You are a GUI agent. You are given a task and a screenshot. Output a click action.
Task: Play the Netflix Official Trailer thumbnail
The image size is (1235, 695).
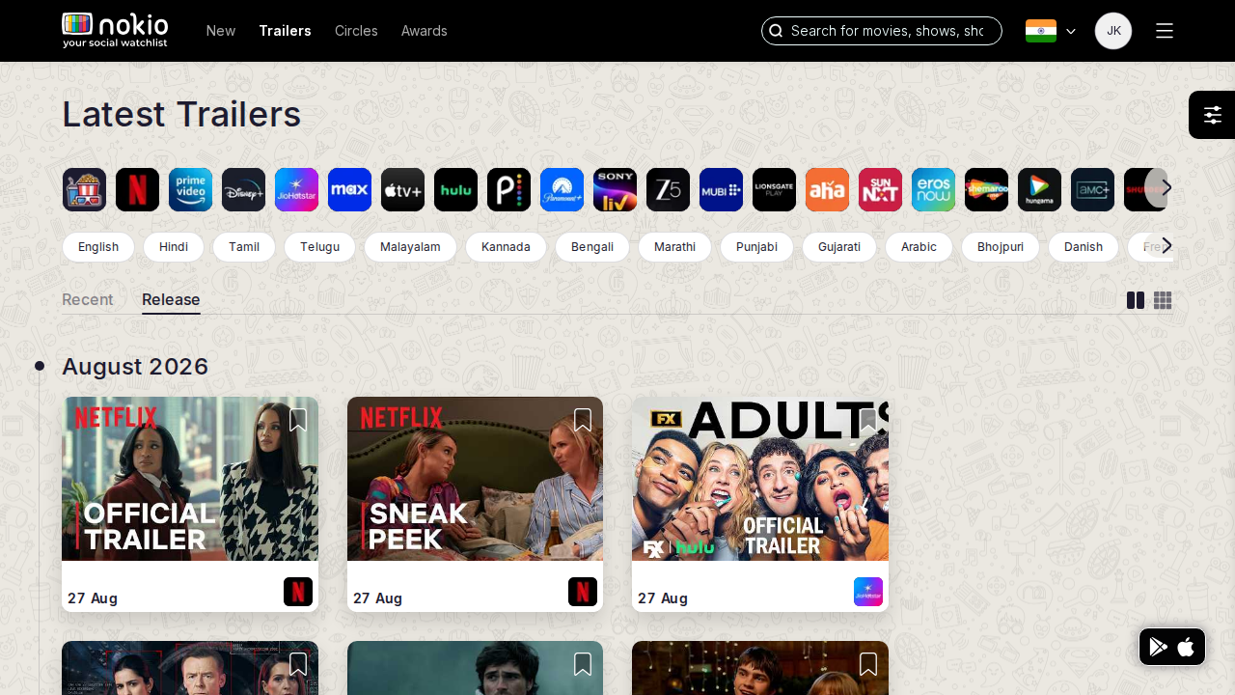(x=190, y=479)
